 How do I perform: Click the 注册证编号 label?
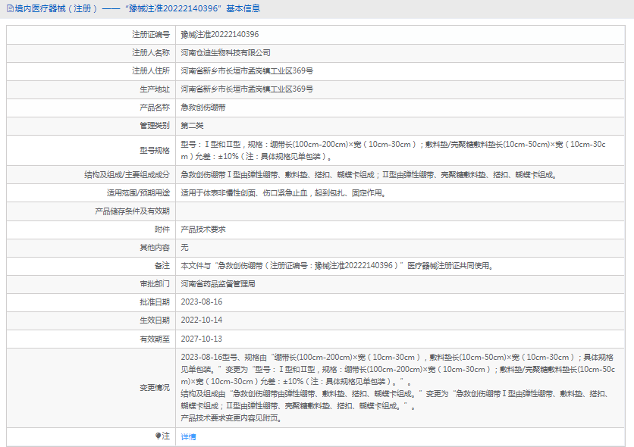pyautogui.click(x=151, y=34)
